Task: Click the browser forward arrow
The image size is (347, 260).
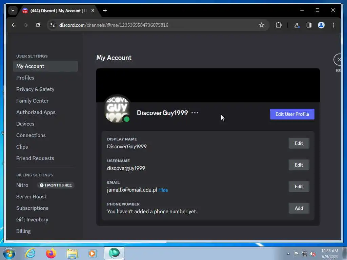Action: pyautogui.click(x=26, y=25)
